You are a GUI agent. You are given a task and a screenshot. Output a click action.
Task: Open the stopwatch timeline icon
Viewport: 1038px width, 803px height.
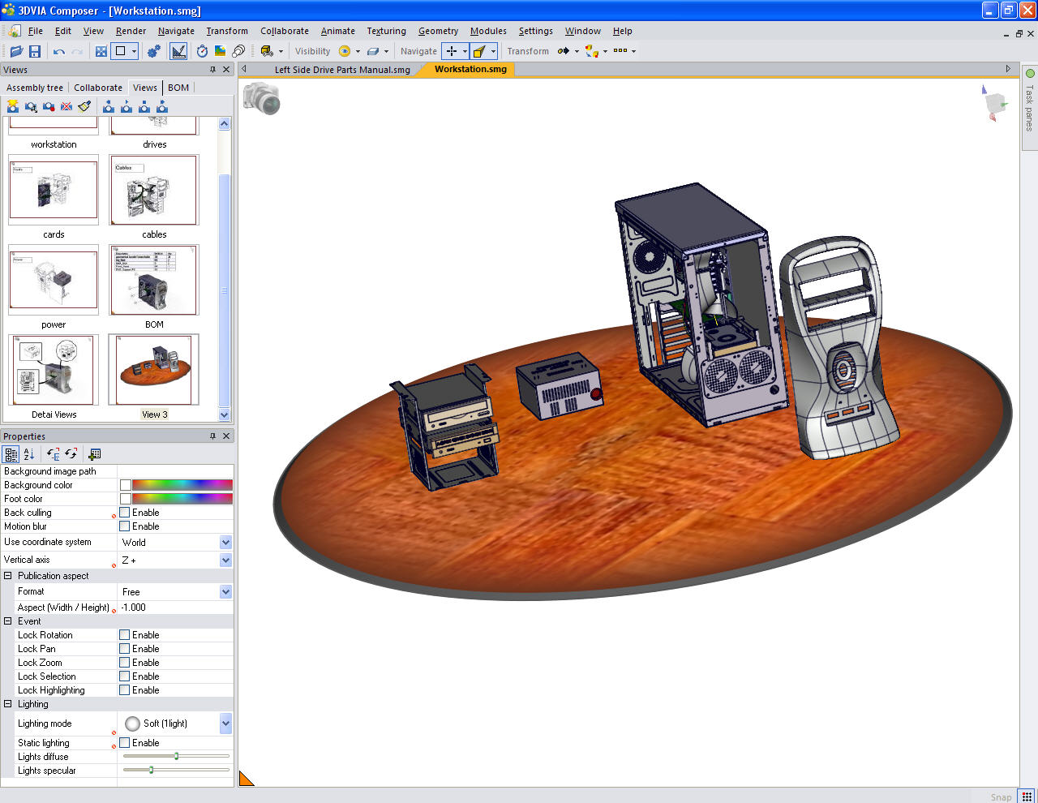click(x=202, y=51)
